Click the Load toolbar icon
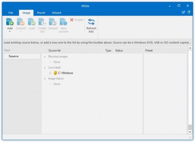This screenshot has height=142, width=195. (32, 22)
